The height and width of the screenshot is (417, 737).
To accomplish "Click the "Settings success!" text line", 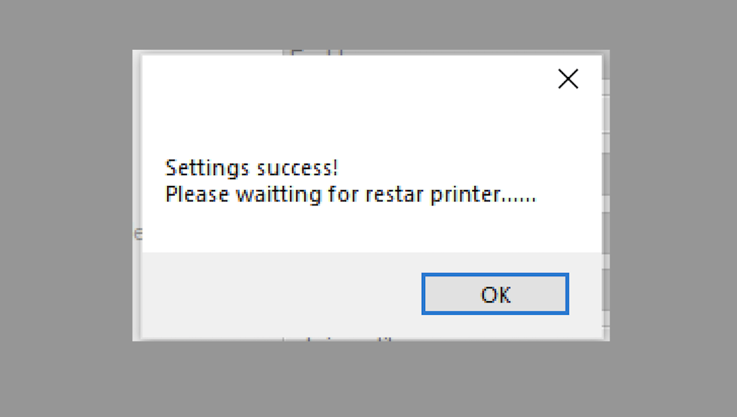I will pyautogui.click(x=252, y=168).
